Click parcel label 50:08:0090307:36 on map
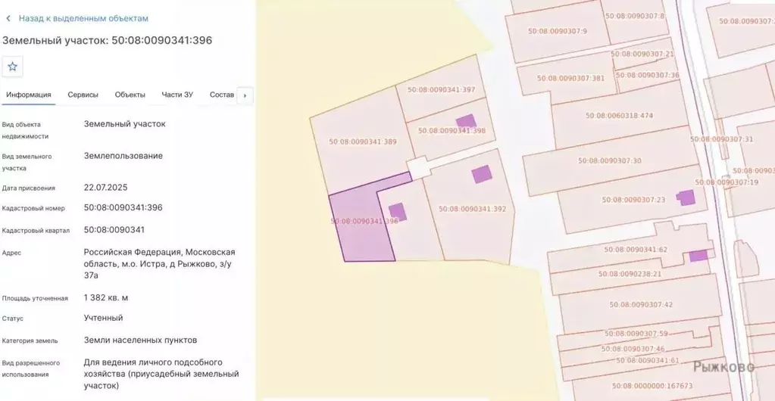This screenshot has width=775, height=401. pyautogui.click(x=648, y=75)
